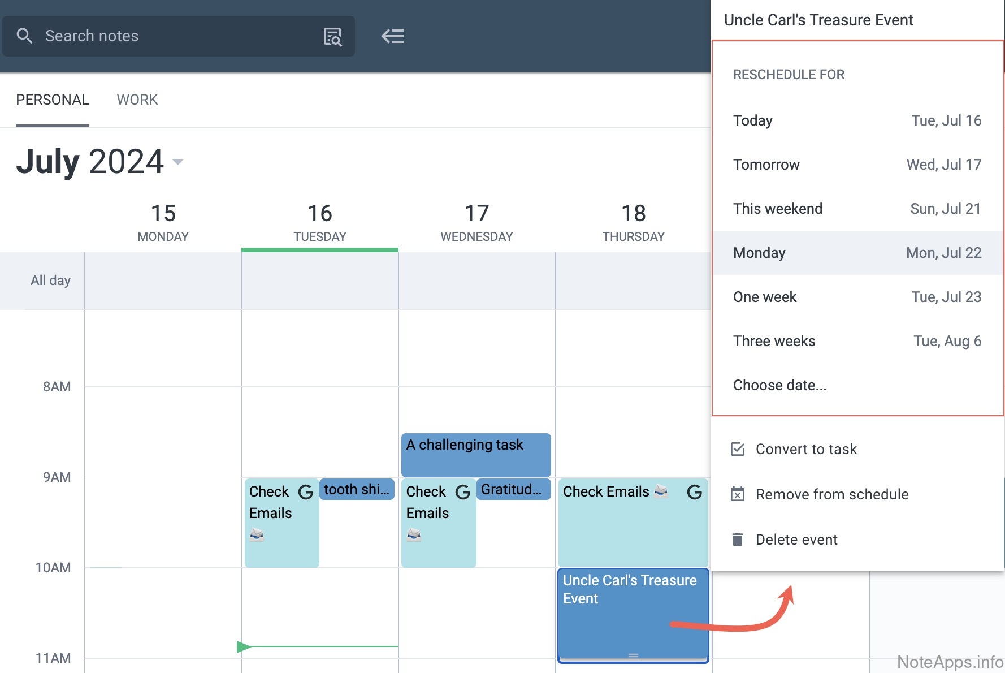Image resolution: width=1005 pixels, height=673 pixels.
Task: Collapse sidebar with the left-arrow list icon
Action: [392, 36]
